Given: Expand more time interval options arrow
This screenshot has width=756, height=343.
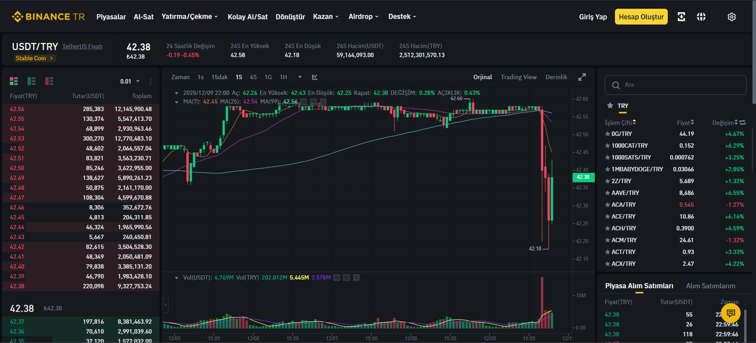Looking at the screenshot, I should (x=300, y=77).
